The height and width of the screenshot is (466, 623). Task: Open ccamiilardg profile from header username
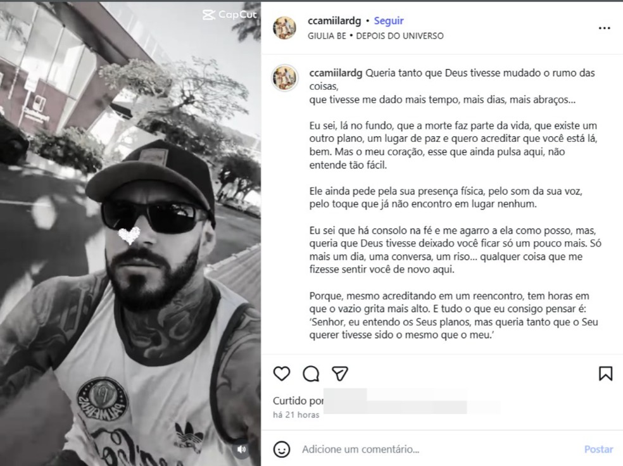point(334,21)
